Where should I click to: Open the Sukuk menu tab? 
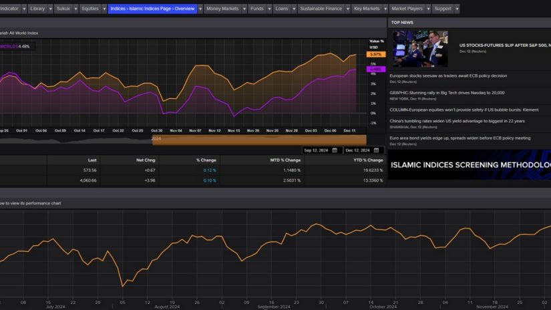click(63, 9)
